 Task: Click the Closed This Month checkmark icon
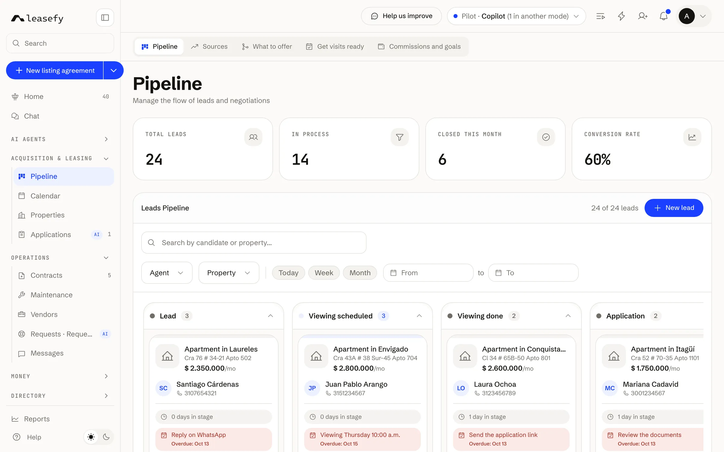tap(546, 137)
